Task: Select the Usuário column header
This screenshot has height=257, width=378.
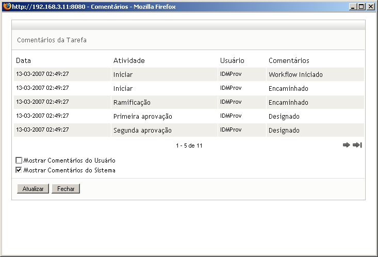Action: [232, 61]
